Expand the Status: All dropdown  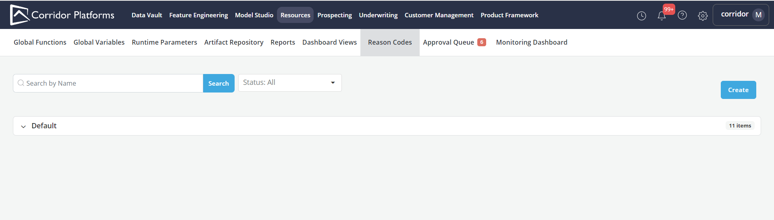290,82
